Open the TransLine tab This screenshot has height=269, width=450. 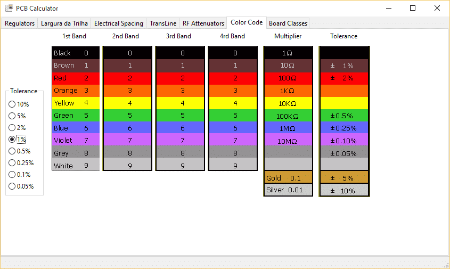coord(162,23)
